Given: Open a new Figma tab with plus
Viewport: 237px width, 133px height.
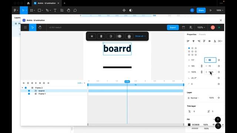Looking at the screenshot, I should (64, 3).
